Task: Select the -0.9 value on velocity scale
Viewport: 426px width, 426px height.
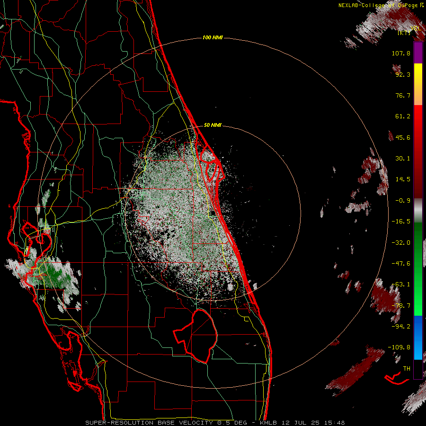Action: pyautogui.click(x=403, y=201)
